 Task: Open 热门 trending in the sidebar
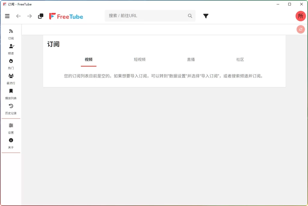pos(11,64)
